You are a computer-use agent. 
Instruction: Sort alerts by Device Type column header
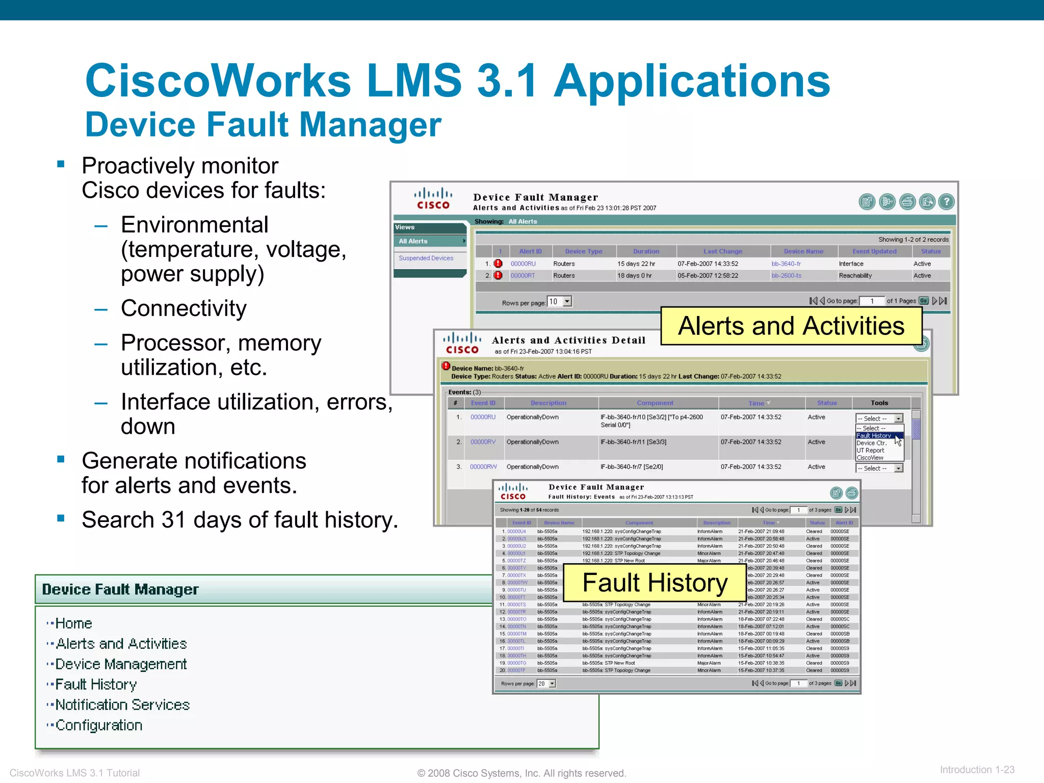pos(584,251)
